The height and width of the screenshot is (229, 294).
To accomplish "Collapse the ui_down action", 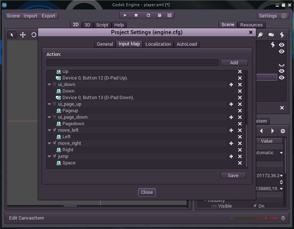I will [49, 85].
